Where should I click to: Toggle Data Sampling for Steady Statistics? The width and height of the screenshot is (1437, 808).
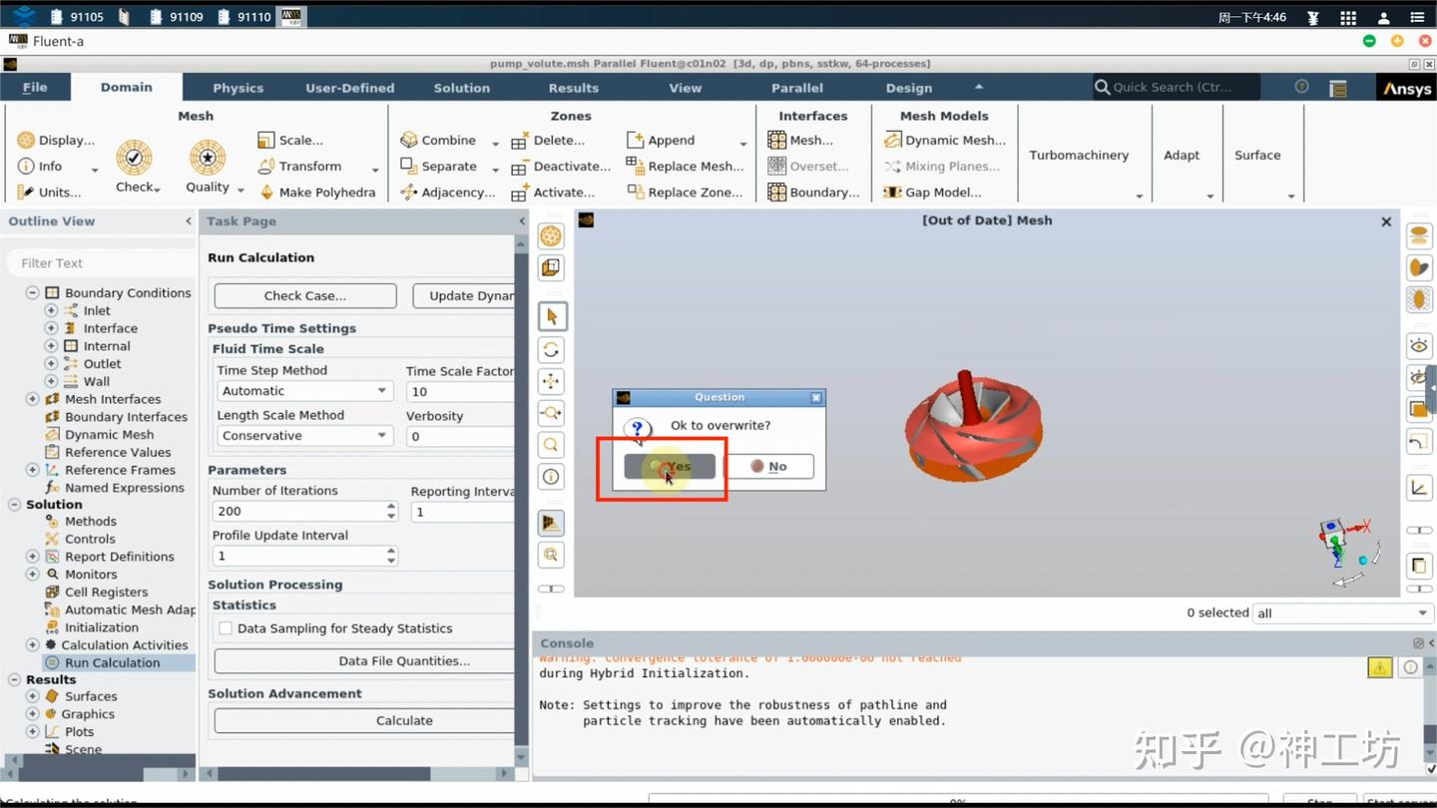point(226,628)
